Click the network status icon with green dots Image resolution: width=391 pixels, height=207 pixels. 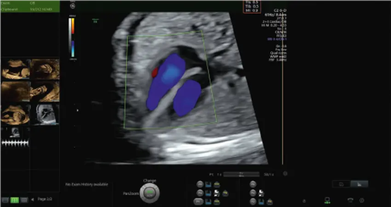[327, 200]
